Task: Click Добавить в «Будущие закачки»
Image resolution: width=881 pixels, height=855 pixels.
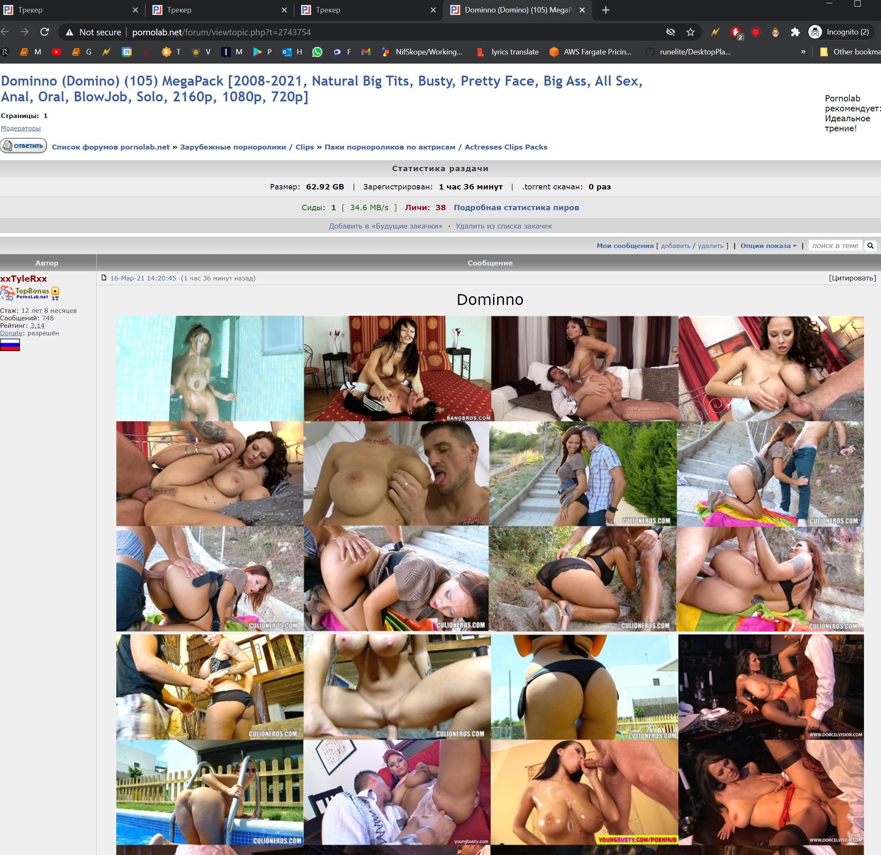Action: pyautogui.click(x=385, y=226)
